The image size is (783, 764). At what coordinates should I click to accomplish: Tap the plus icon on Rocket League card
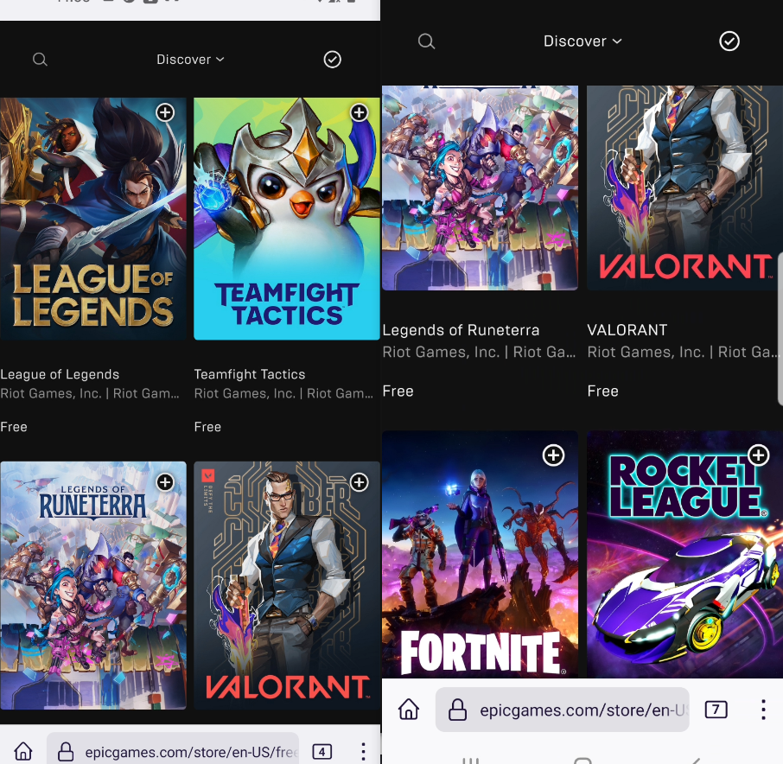(759, 455)
